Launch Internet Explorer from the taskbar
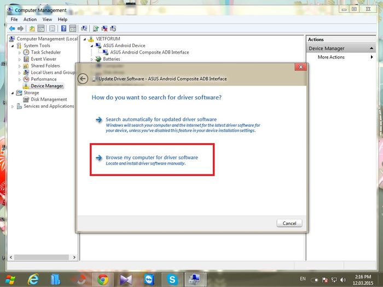 tap(33, 279)
